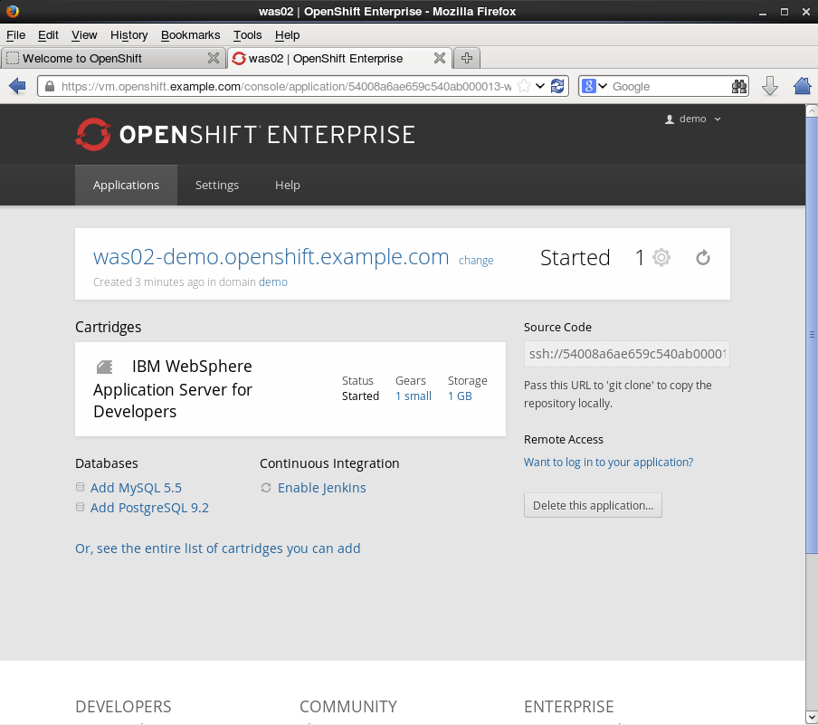
Task: Click the refresh icon beside Enable Jenkins
Action: [266, 488]
